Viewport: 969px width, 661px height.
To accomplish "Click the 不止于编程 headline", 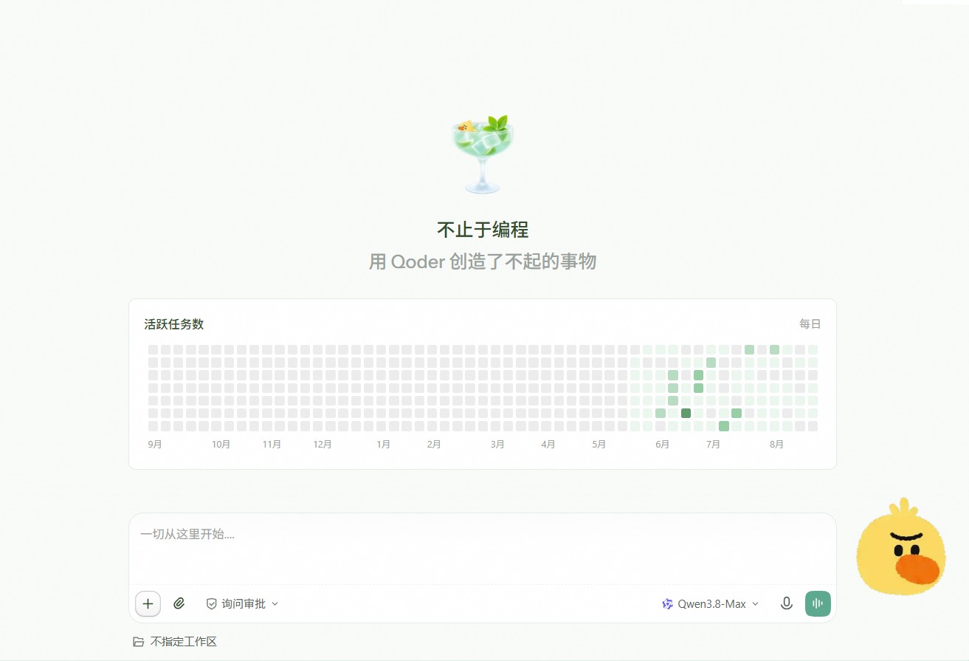I will coord(483,229).
